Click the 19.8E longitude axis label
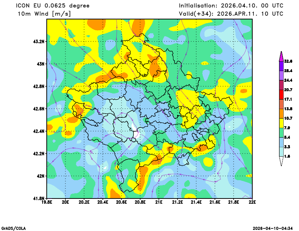Viewport: 299px width, 231px height. 47,202
